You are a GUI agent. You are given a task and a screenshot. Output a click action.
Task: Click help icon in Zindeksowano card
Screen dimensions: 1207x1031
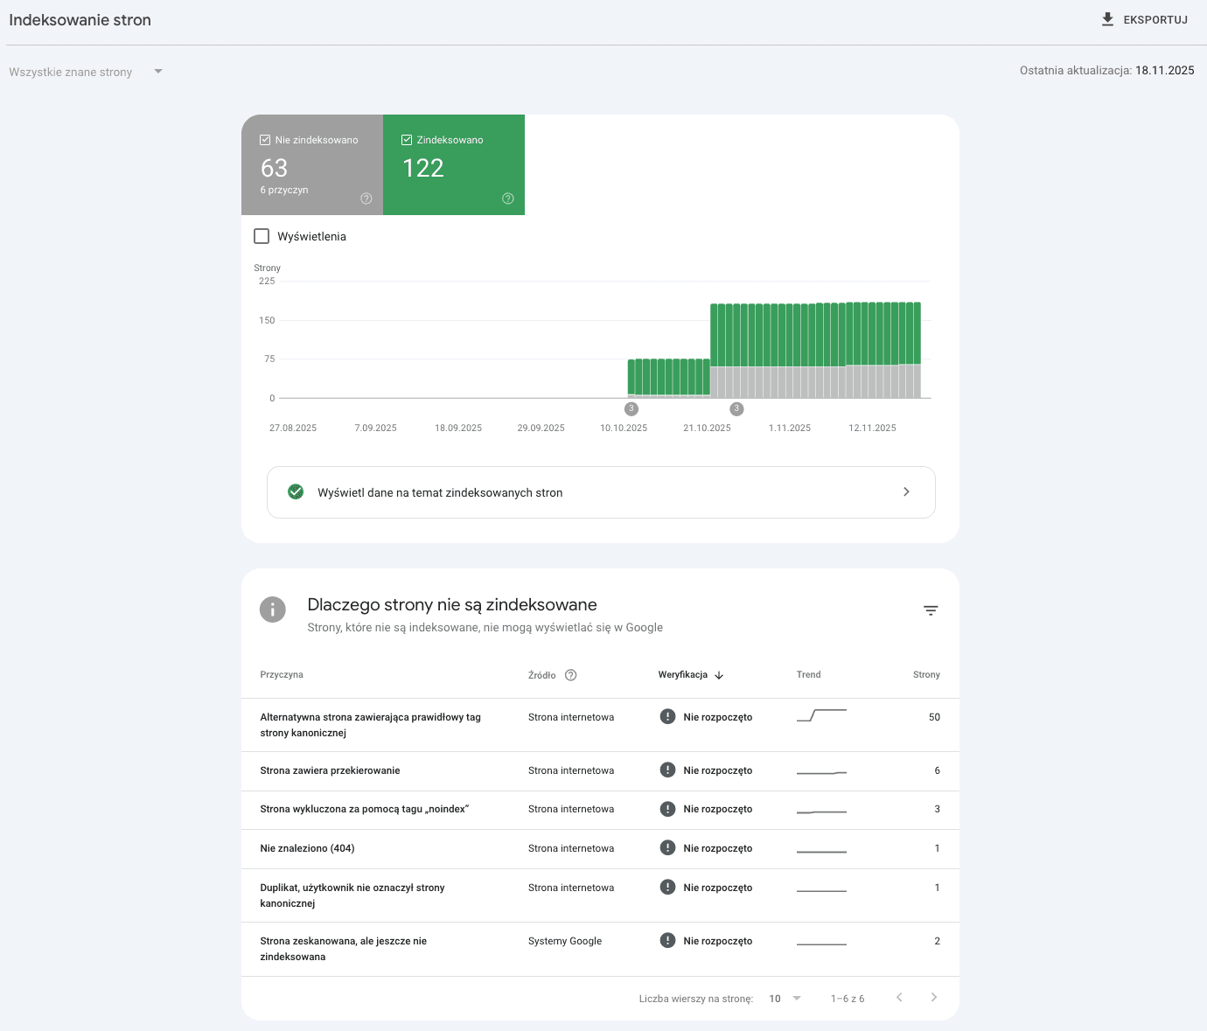point(508,199)
